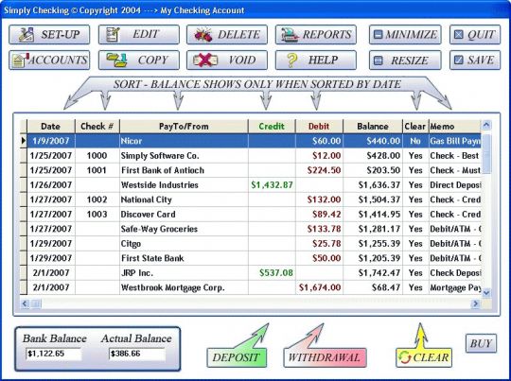Click the CLEAR refresh arrows icon
This screenshot has height=381, width=511.
(x=405, y=357)
